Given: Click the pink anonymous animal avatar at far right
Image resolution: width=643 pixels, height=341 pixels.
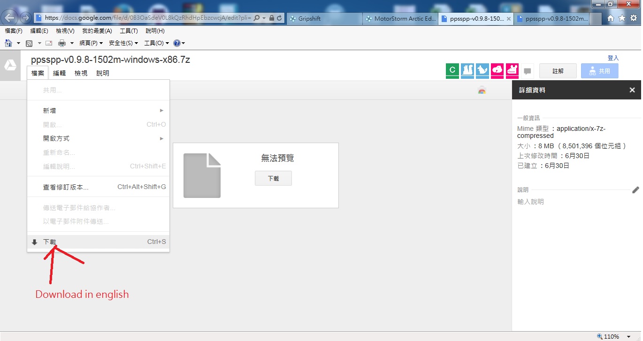Looking at the screenshot, I should 512,70.
